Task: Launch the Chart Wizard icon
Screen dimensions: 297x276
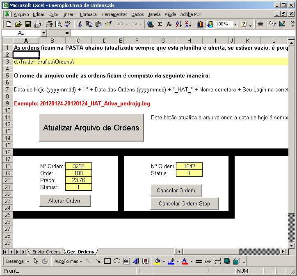Action: [x=200, y=24]
